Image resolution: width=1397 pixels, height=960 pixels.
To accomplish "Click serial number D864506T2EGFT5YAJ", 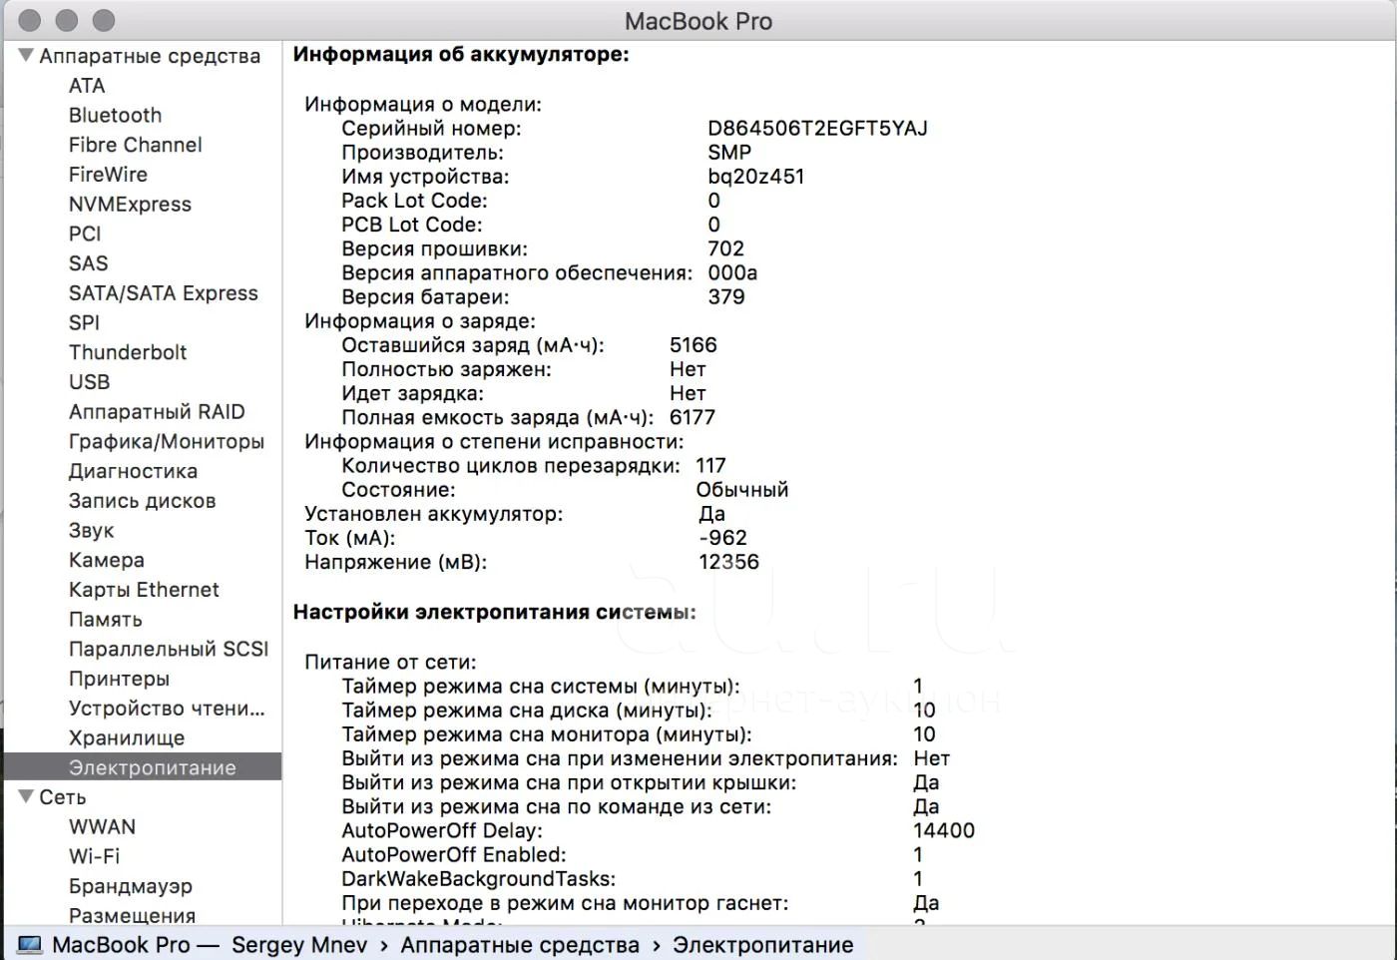I will pos(817,129).
